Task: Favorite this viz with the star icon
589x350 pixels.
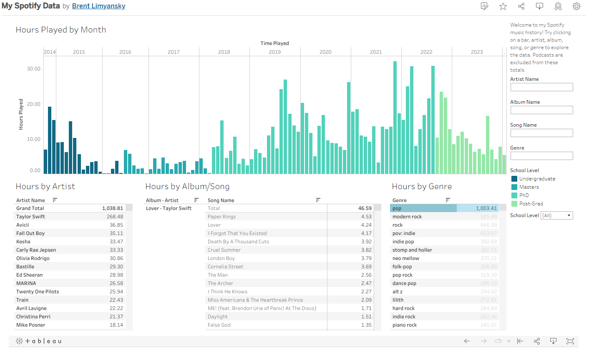Action: coord(503,6)
